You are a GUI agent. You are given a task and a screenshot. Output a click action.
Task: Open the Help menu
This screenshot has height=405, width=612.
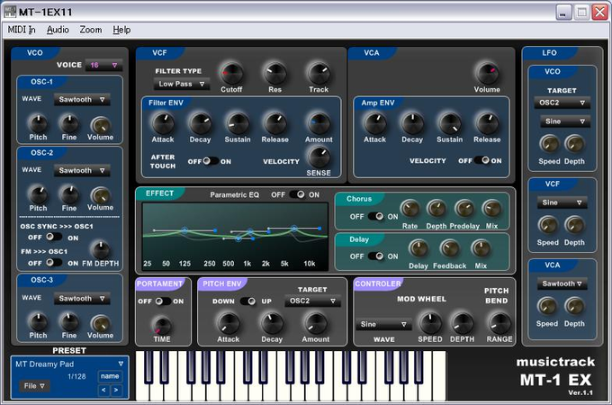pyautogui.click(x=121, y=30)
